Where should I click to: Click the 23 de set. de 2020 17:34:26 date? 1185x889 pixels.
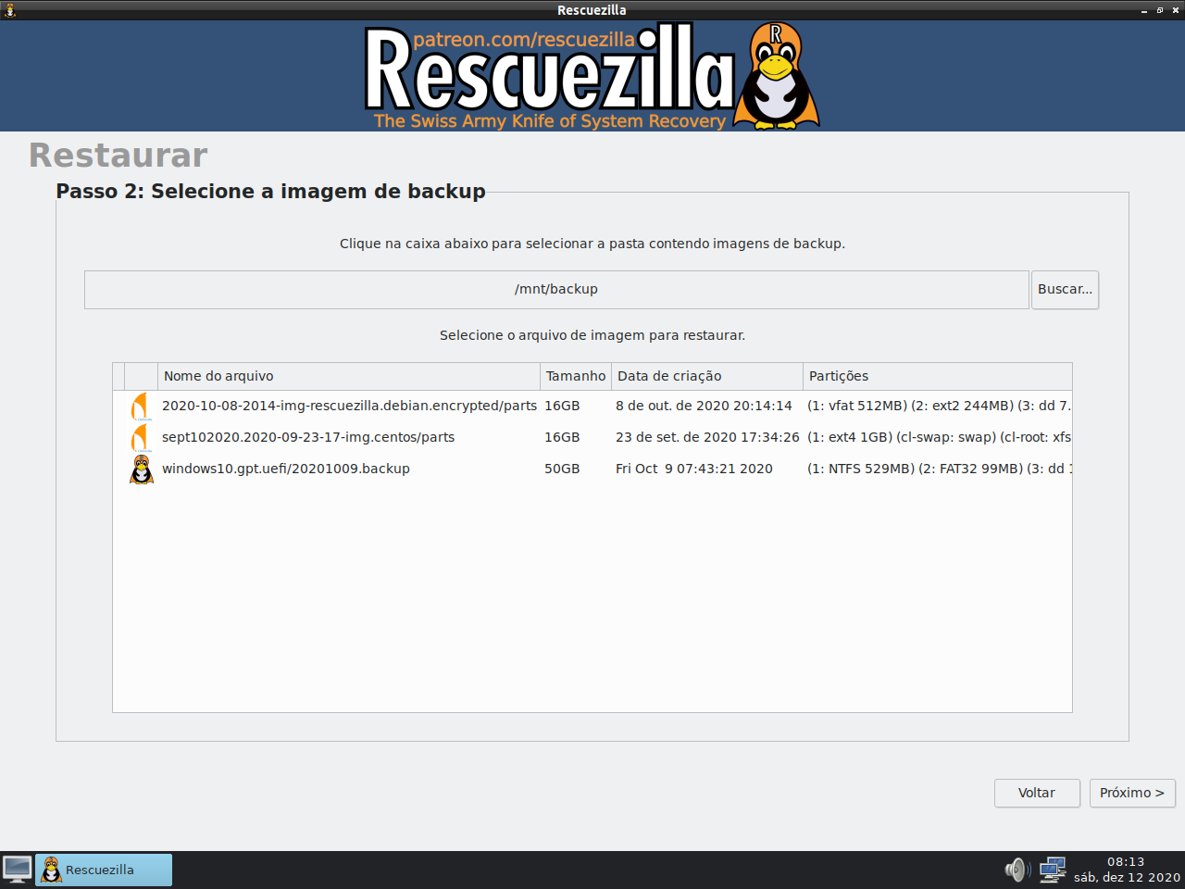tap(707, 437)
